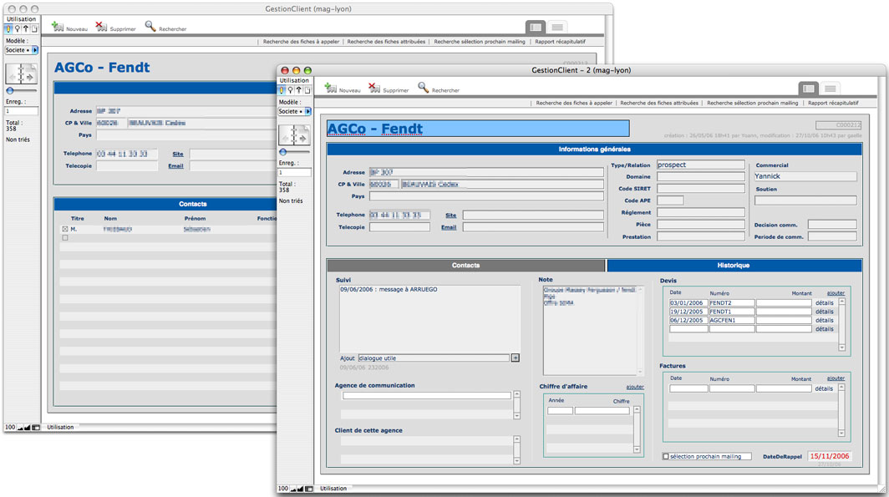889x497 pixels.
Task: Open the mode menu 'Utilisation' in front status bar
Action: 333,489
